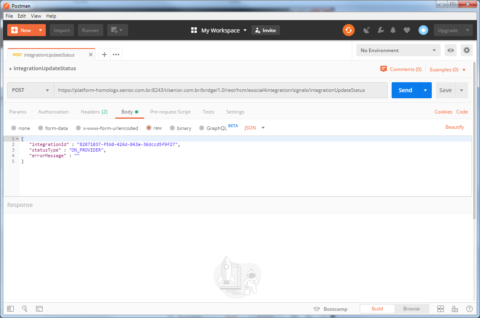Open user avatar menu
Screen dimensions: 480x318
pos(423,30)
